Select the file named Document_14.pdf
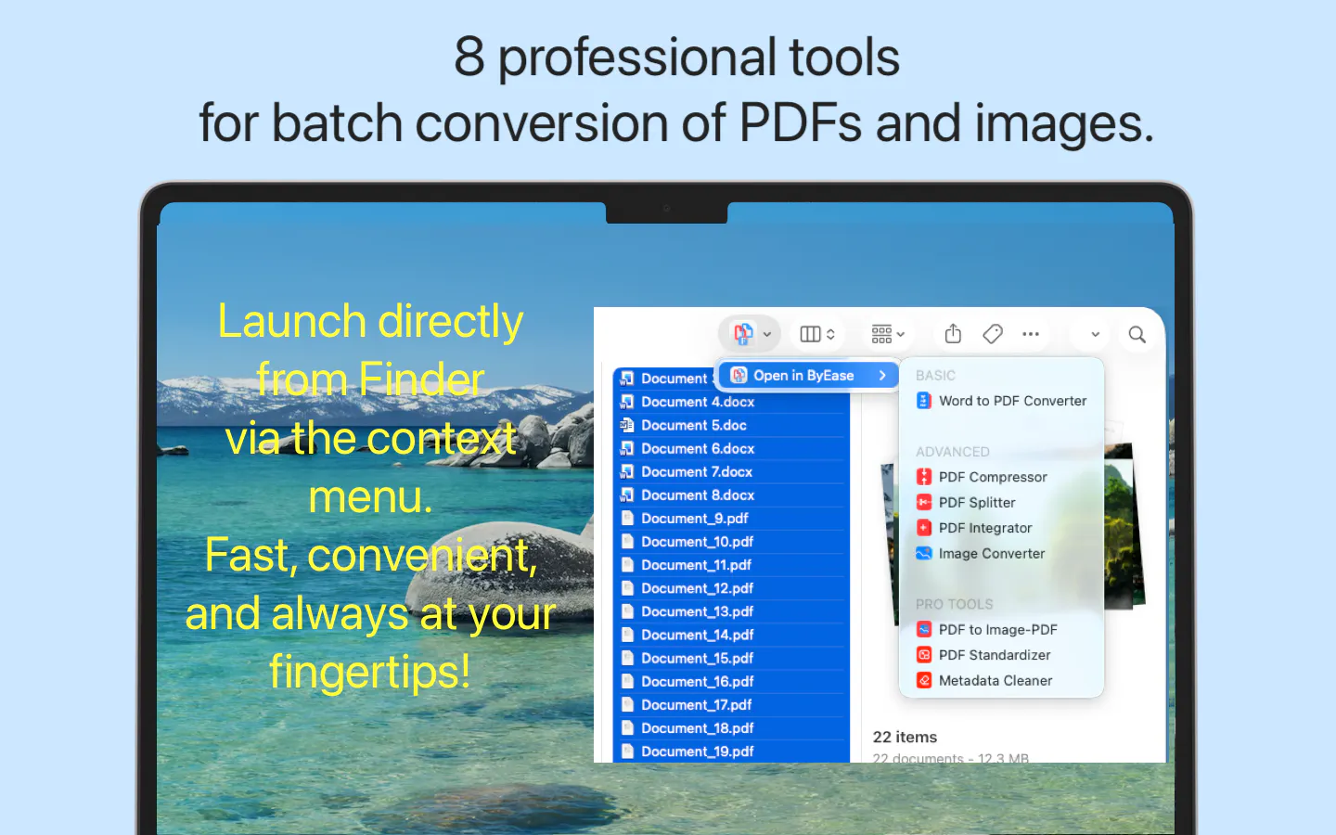 (x=731, y=635)
